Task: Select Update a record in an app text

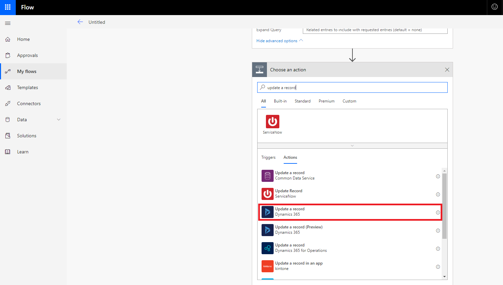Action: [299, 263]
